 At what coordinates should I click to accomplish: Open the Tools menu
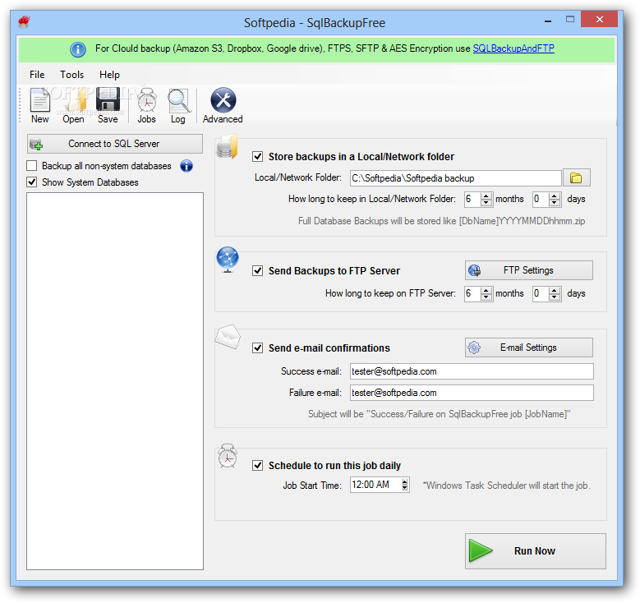(71, 75)
